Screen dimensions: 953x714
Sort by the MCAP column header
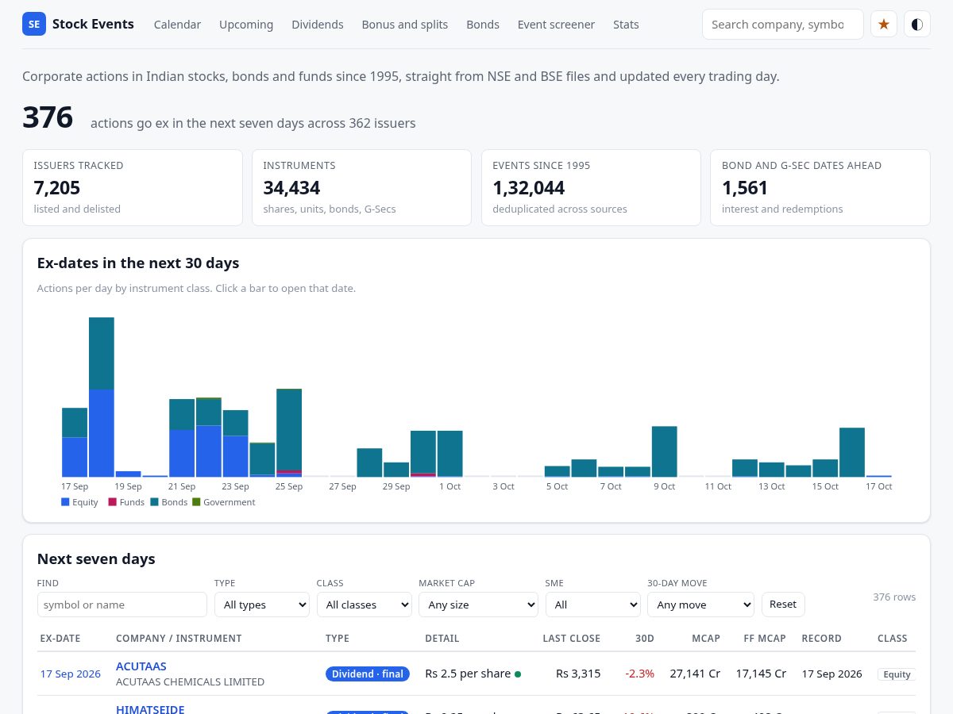point(706,638)
